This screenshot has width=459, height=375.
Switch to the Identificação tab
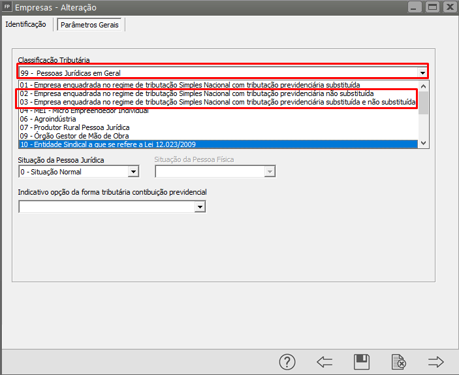pos(25,24)
